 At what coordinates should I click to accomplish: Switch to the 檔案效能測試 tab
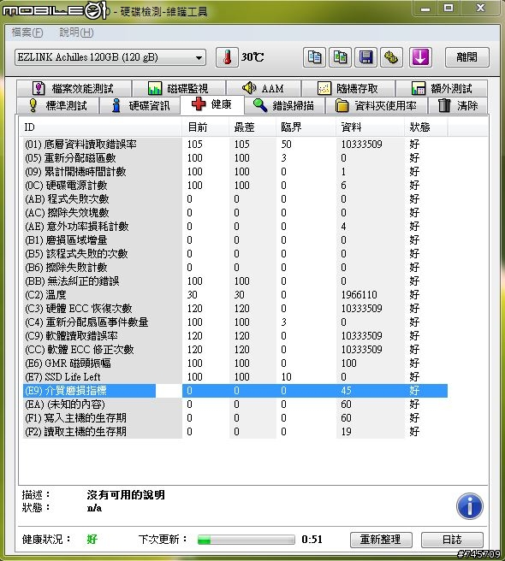click(74, 88)
